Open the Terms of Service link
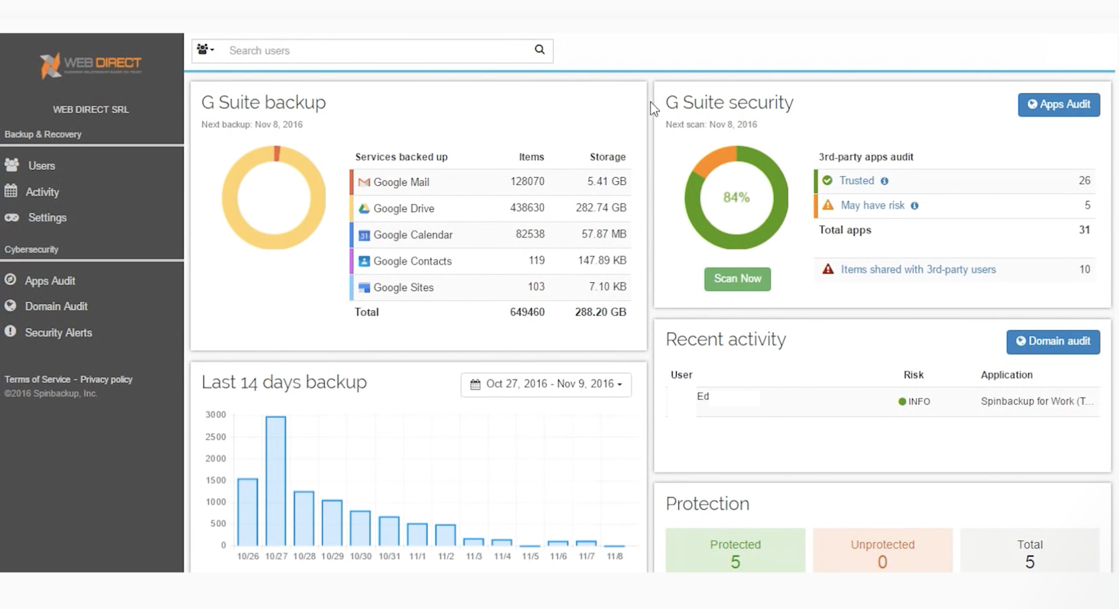The width and height of the screenshot is (1119, 609). tap(37, 380)
